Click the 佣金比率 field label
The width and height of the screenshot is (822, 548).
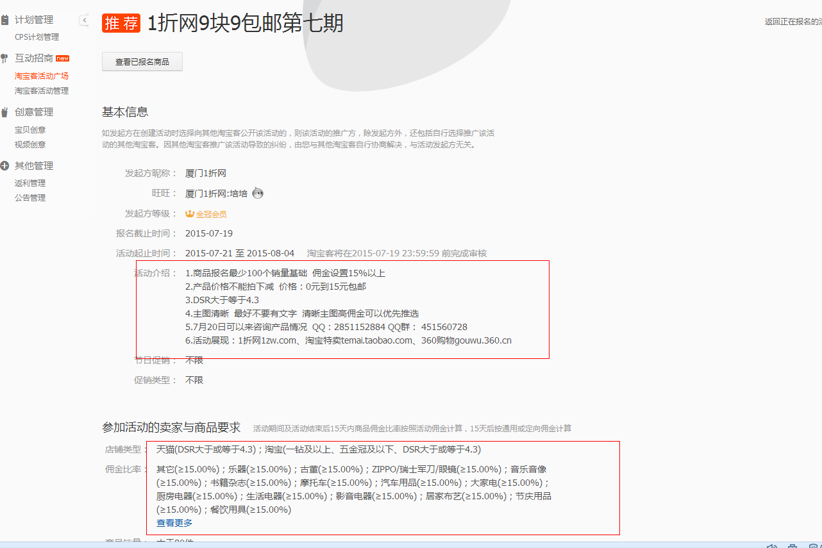(126, 469)
